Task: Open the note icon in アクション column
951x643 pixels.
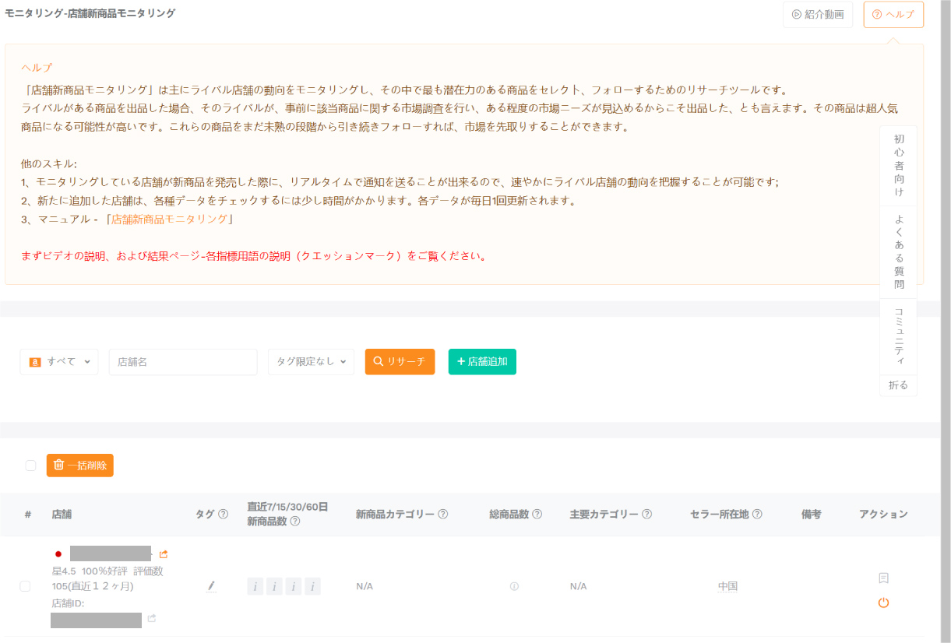Action: click(x=883, y=578)
